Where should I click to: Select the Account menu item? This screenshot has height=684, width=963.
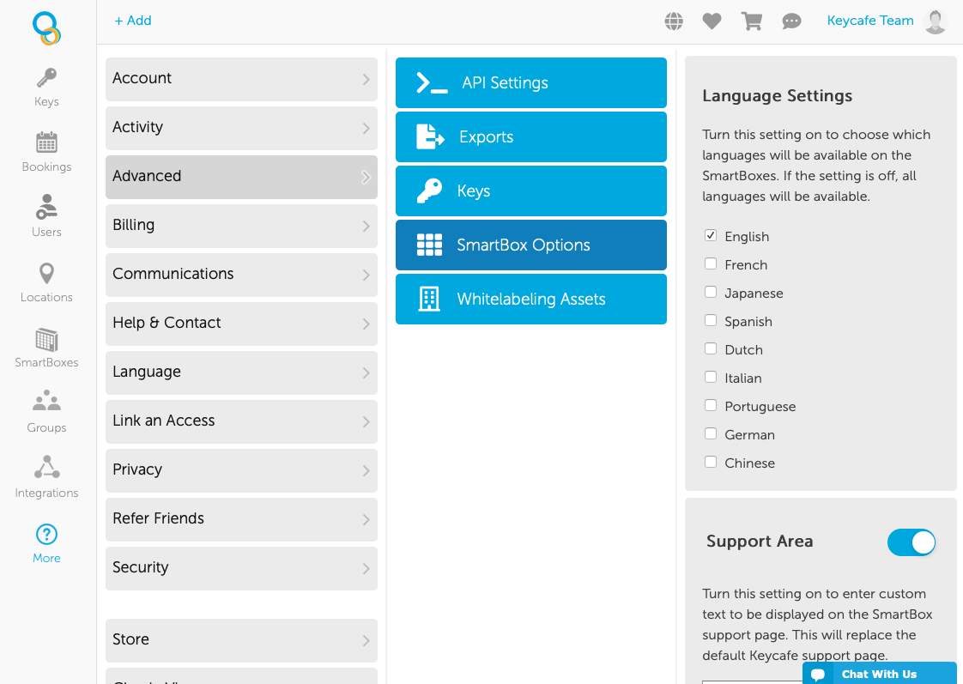241,79
